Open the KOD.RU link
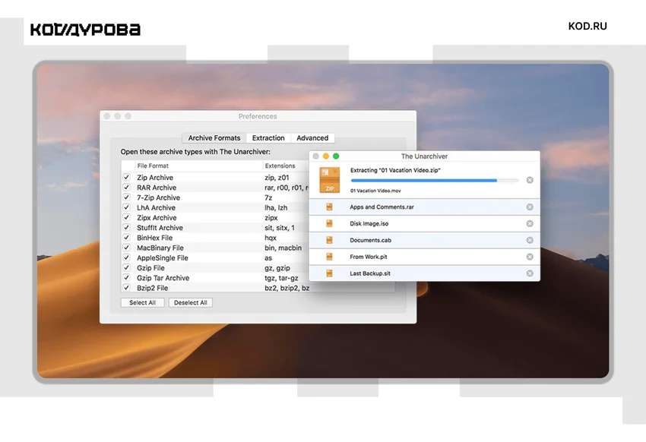The image size is (646, 442). click(587, 27)
